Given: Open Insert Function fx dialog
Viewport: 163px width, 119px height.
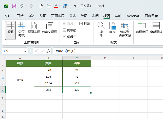Looking at the screenshot, I should tap(49, 51).
